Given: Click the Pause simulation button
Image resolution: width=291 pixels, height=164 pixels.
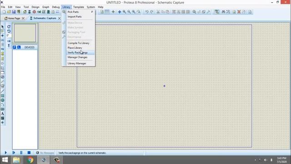Looking at the screenshot, I should coord(21,153).
